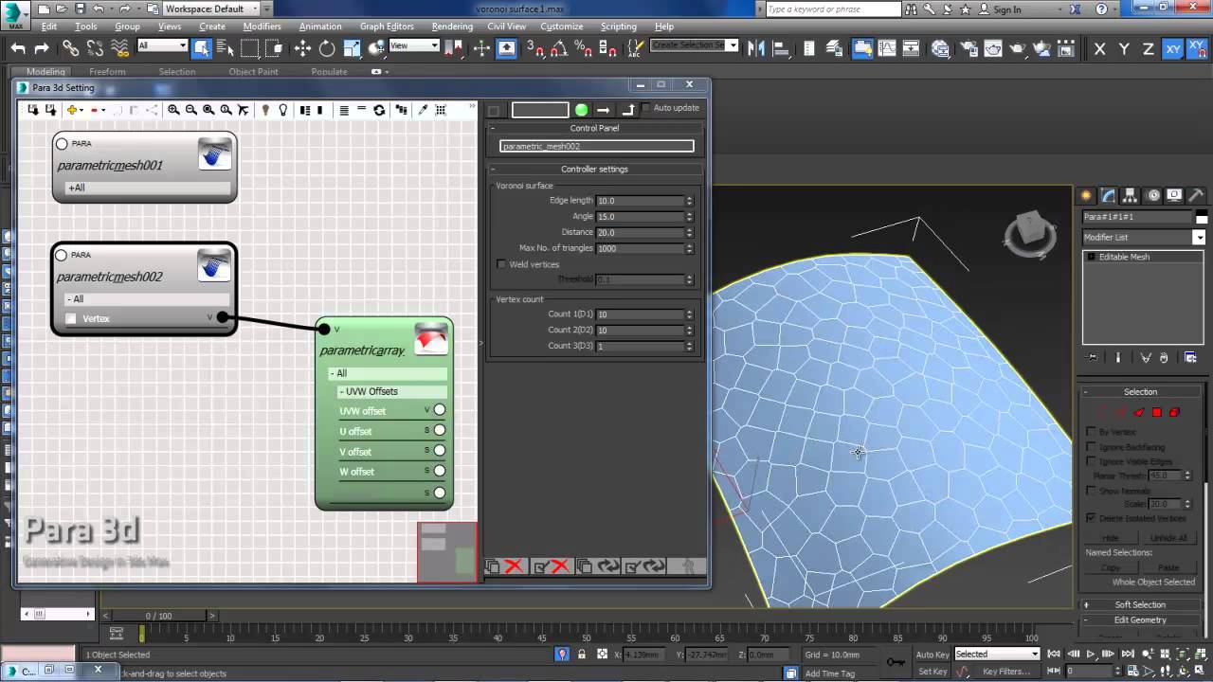Click the green circle button in Para 3d
The height and width of the screenshot is (682, 1213).
tap(582, 110)
